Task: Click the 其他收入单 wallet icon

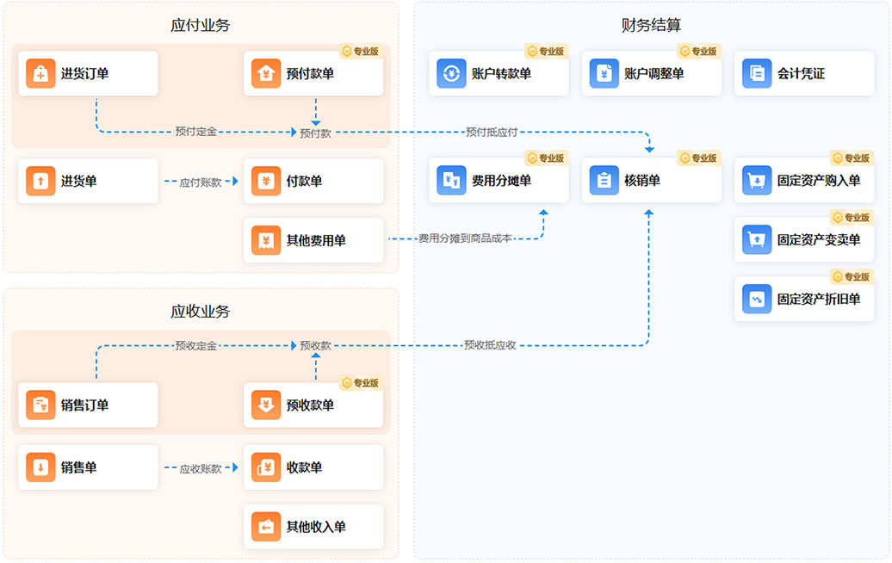Action: [266, 527]
